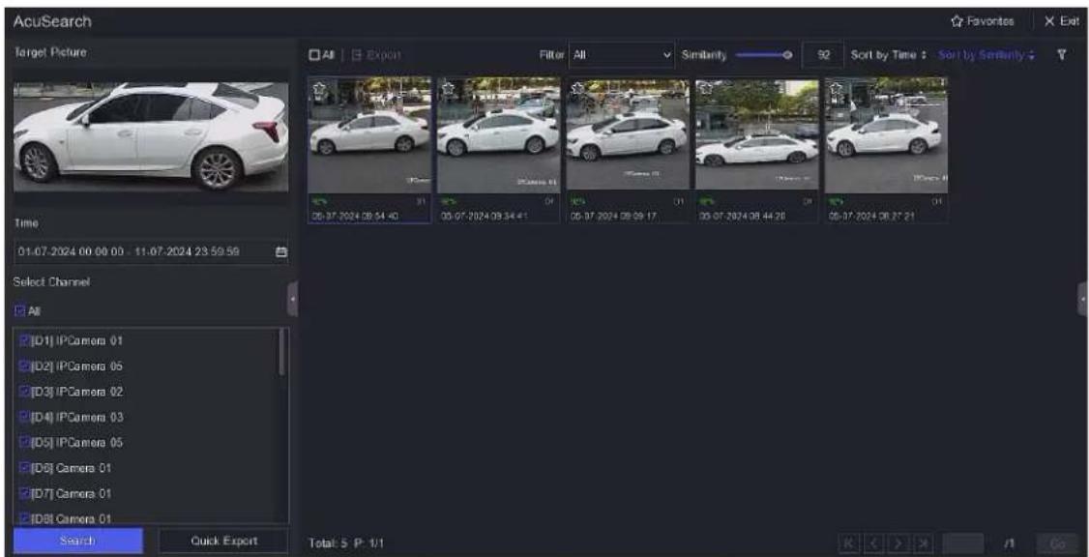This screenshot has width=1089, height=557.
Task: Sort results by Similarity
Action: [986, 55]
